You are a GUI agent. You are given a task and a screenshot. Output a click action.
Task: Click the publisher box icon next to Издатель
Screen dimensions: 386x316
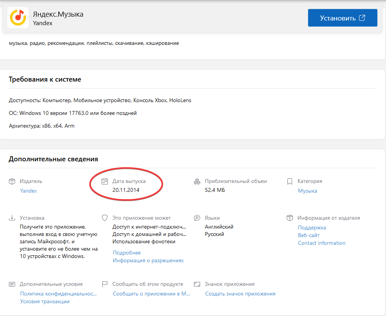coord(12,181)
